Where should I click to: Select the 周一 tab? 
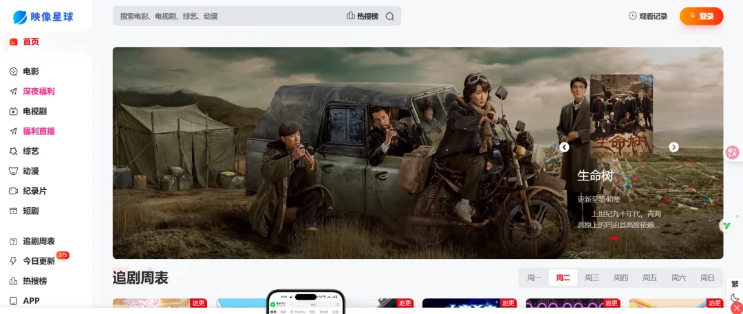[x=535, y=278]
